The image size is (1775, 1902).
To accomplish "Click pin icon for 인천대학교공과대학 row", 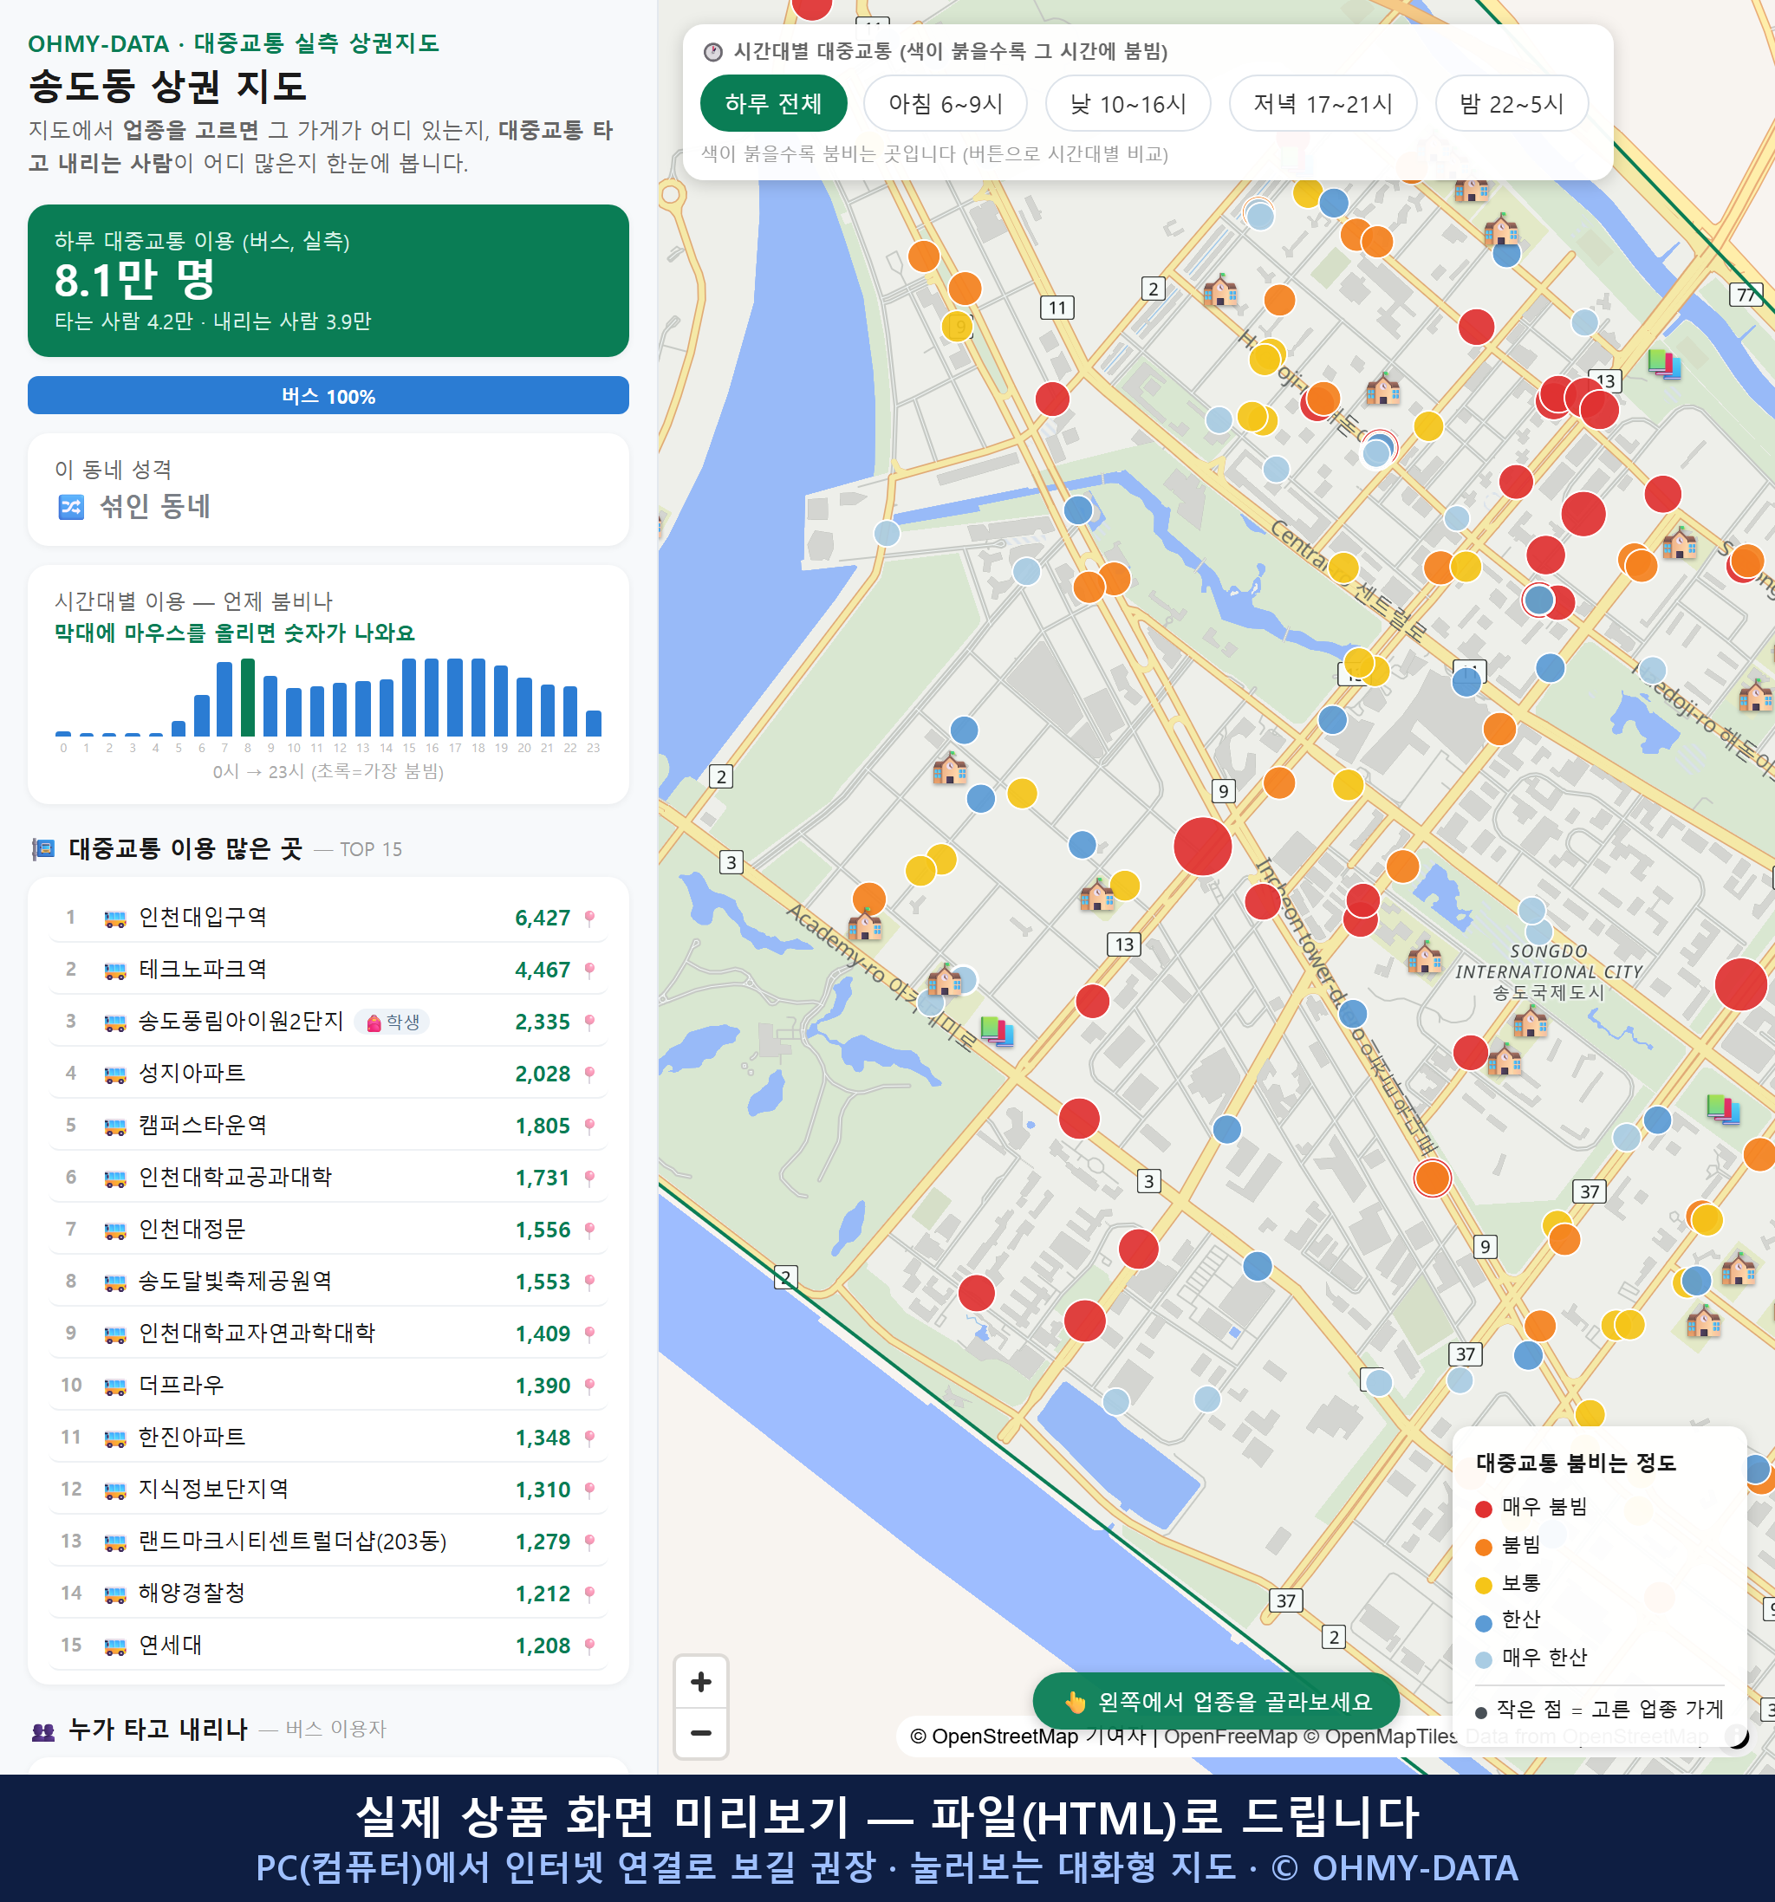I will [x=589, y=1178].
